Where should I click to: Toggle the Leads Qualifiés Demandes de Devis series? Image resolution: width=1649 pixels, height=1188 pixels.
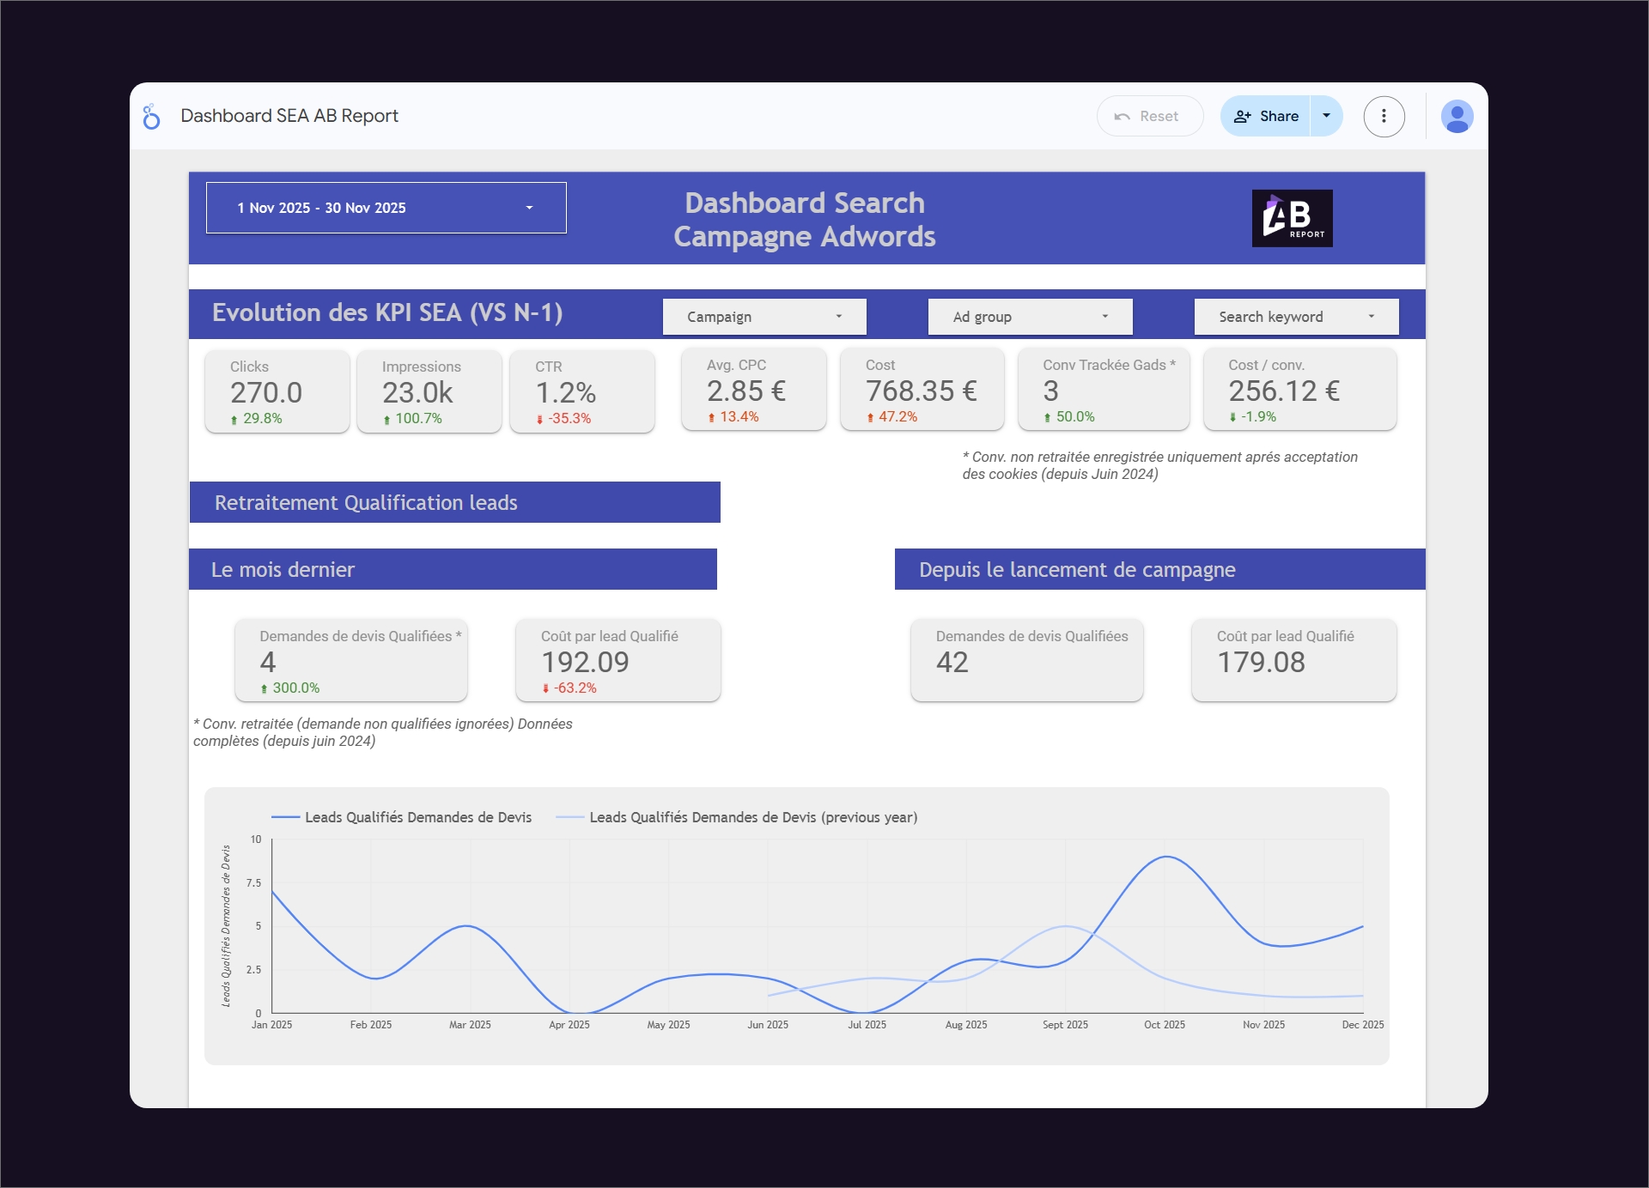tap(419, 817)
